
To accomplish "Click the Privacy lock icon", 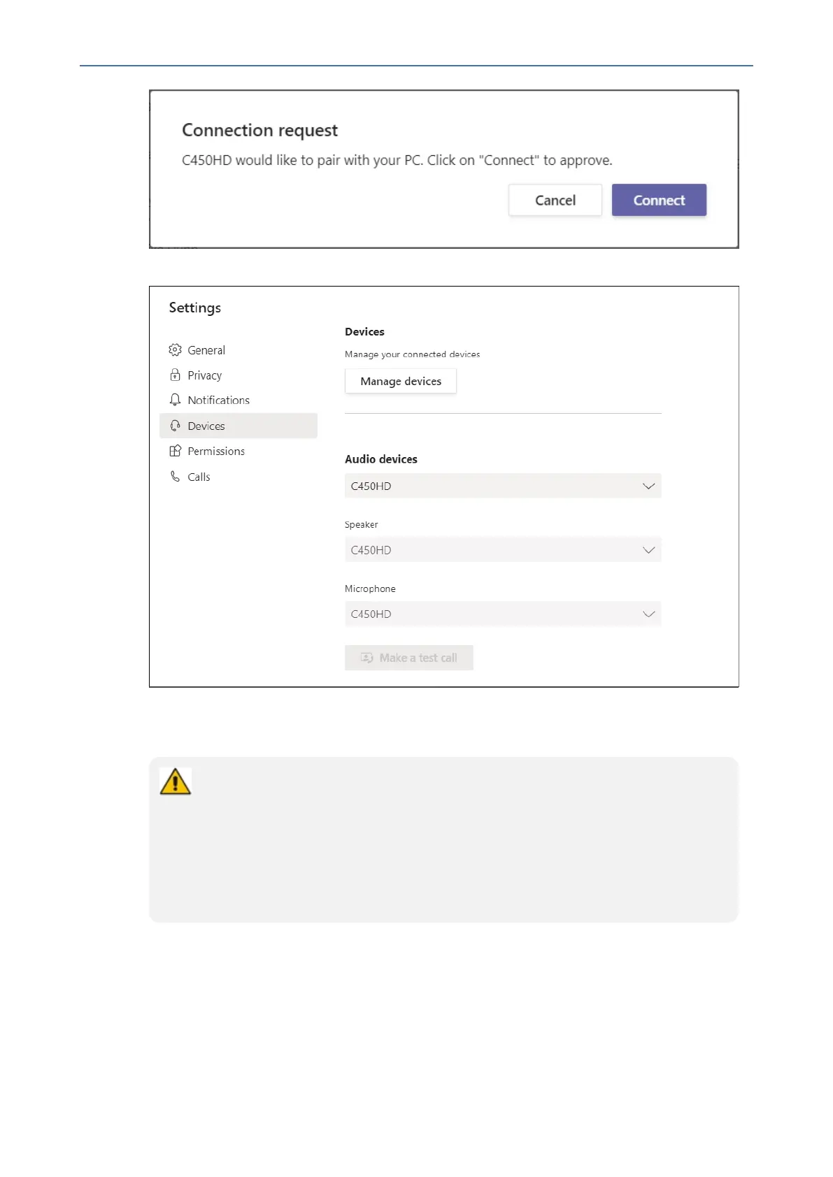I will 175,375.
